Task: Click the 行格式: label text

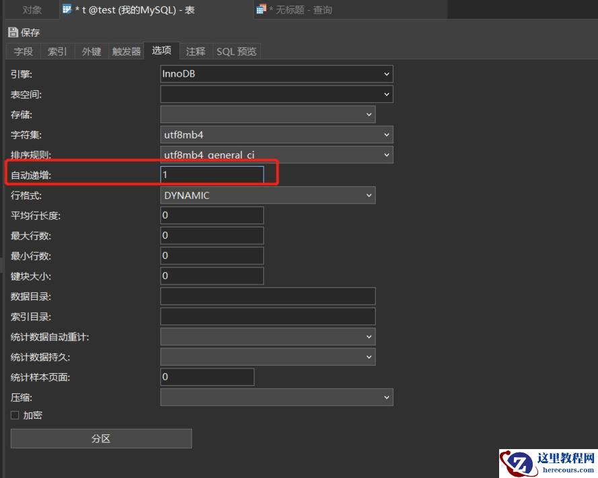Action: tap(26, 196)
